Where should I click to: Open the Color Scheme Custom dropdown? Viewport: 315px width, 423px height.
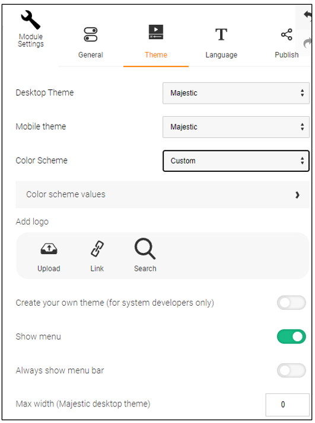coord(236,161)
